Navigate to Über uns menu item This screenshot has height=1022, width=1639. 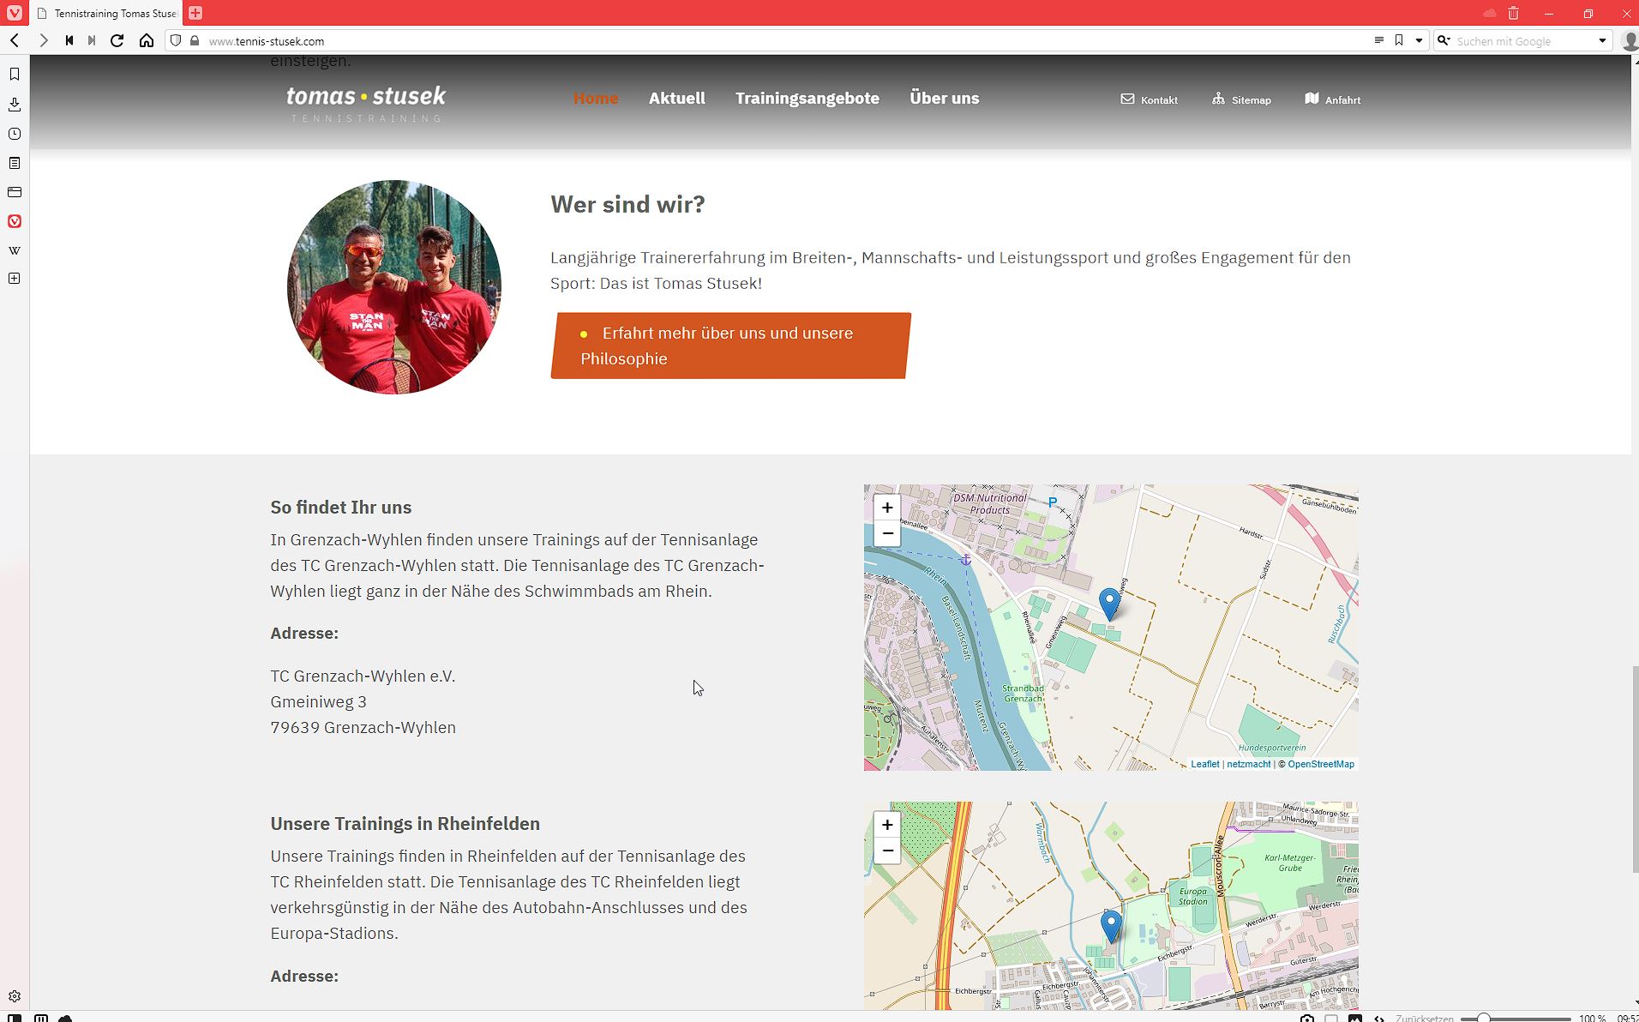(944, 99)
